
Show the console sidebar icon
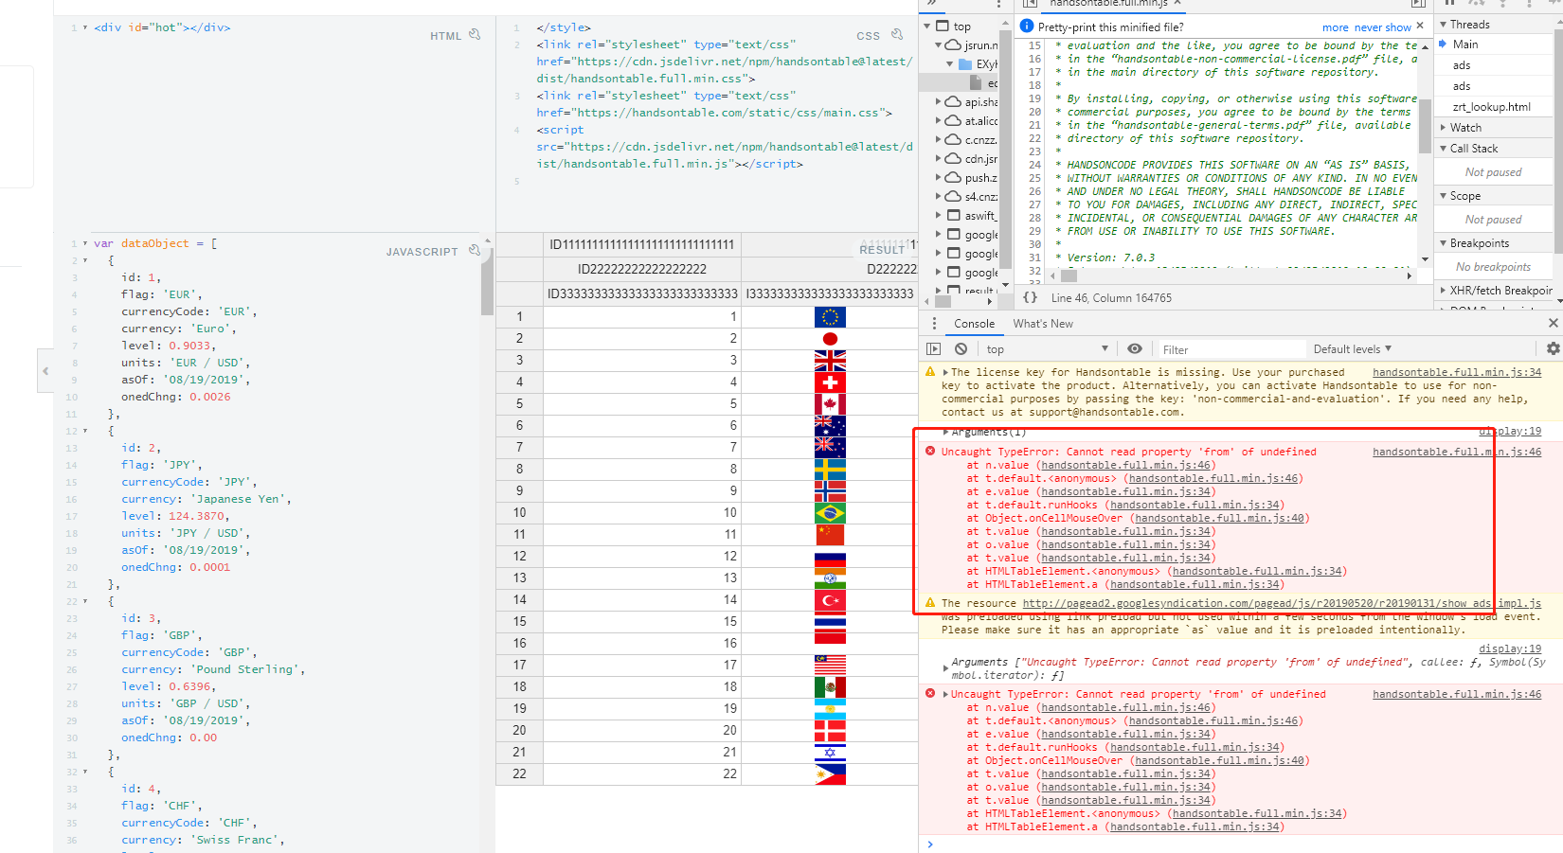click(x=933, y=348)
